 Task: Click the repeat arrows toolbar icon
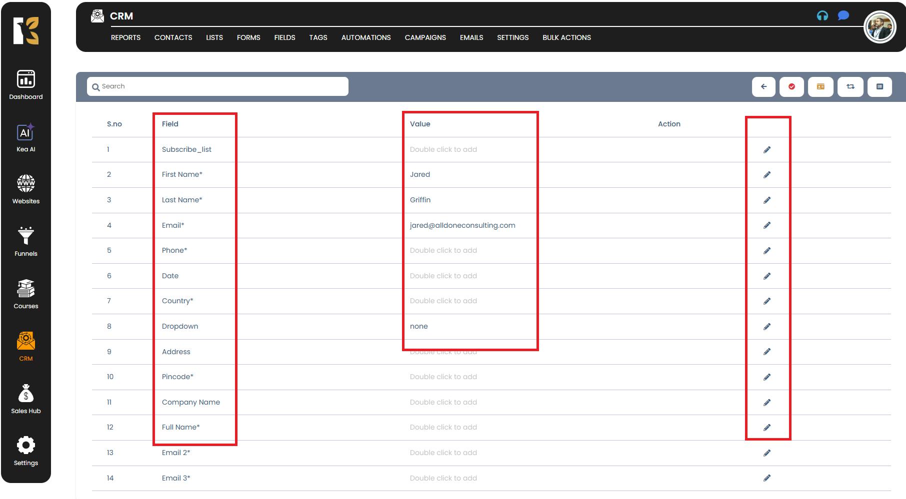pos(850,86)
